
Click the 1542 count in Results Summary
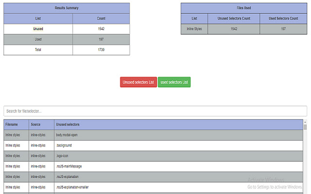[x=101, y=29]
